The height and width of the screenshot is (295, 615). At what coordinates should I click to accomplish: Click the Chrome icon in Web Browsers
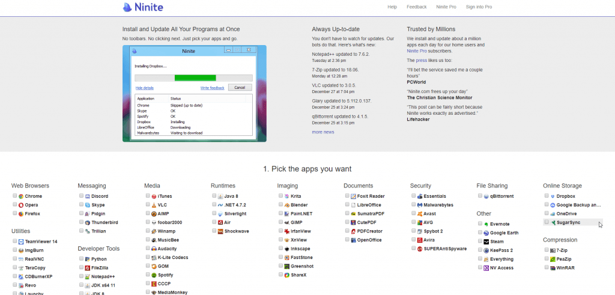[x=21, y=196]
